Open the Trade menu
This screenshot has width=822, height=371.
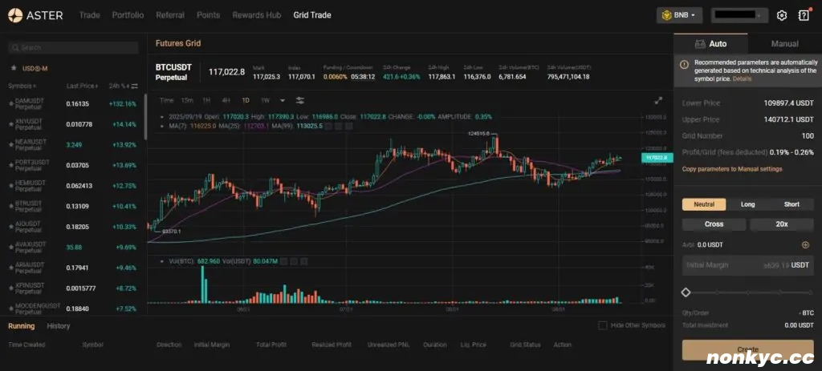coord(90,15)
